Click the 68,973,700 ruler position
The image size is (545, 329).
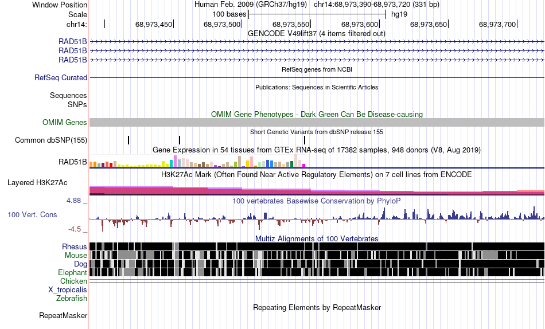[497, 24]
